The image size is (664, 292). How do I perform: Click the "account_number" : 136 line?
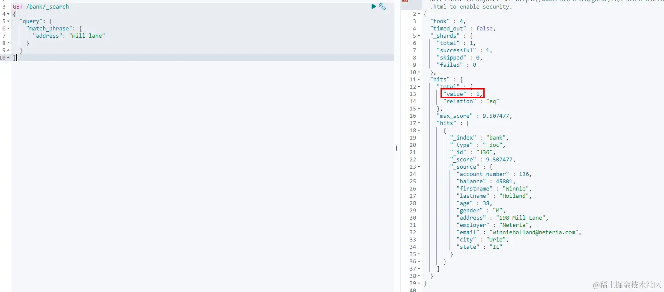[x=494, y=174]
